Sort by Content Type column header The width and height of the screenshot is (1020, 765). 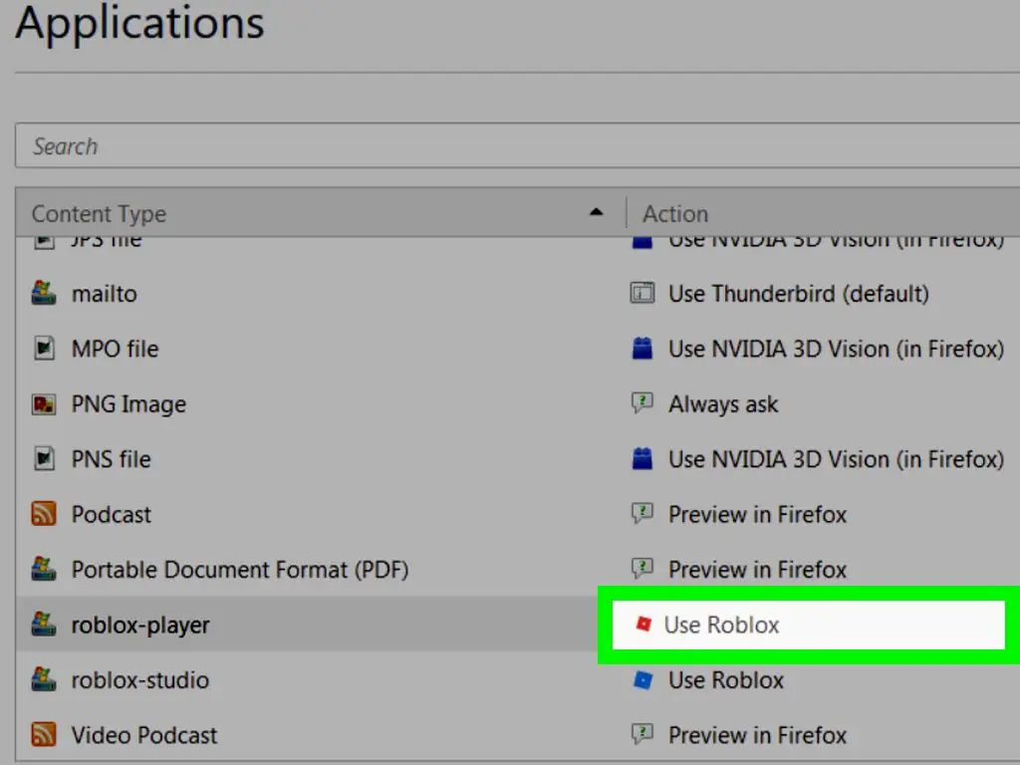coord(99,214)
